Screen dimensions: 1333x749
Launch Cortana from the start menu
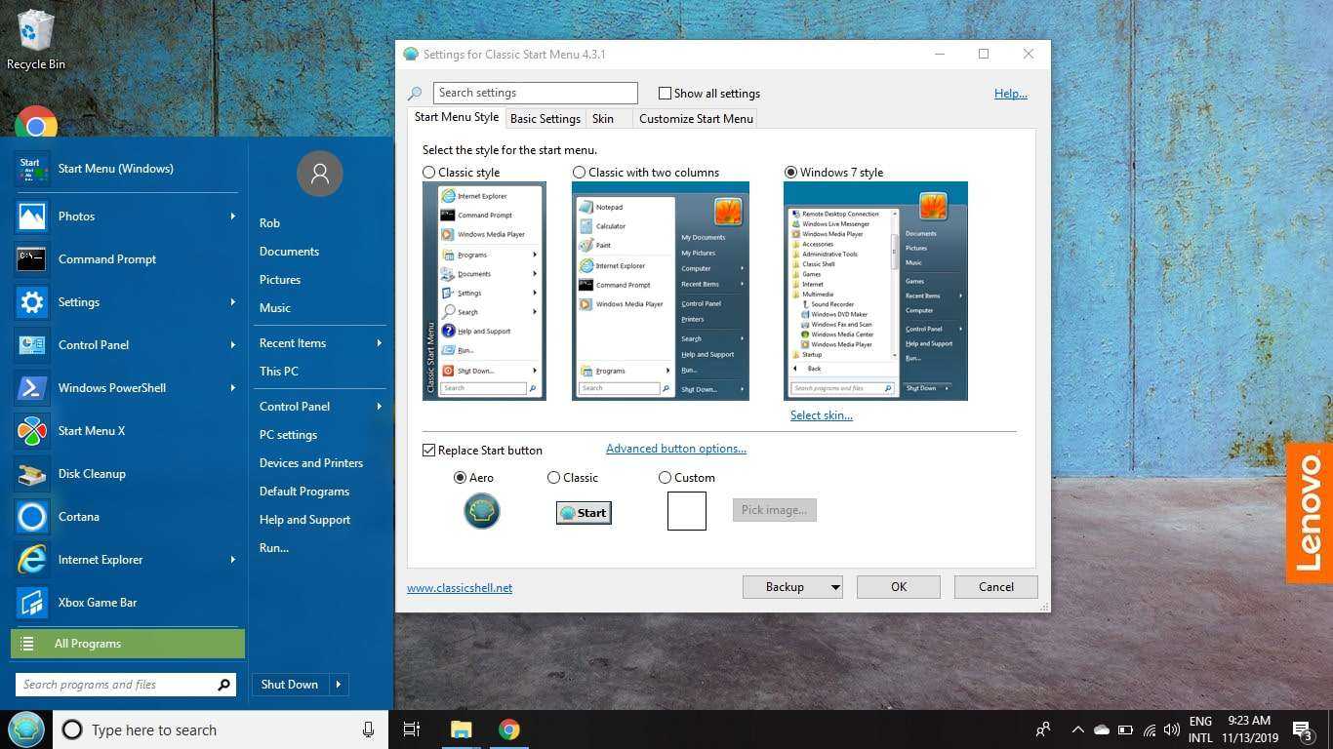[x=31, y=517]
